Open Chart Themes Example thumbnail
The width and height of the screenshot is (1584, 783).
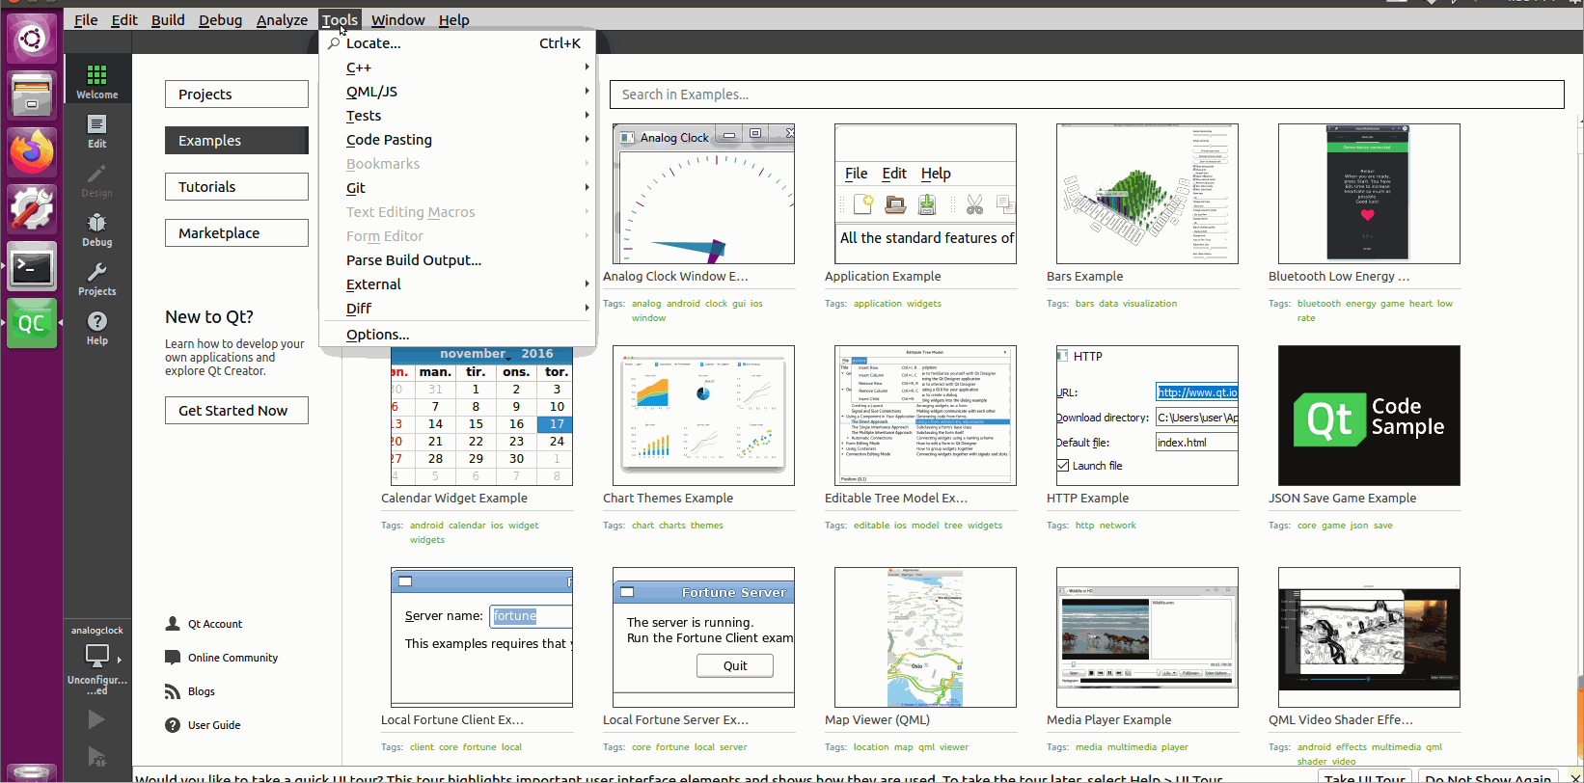pos(703,416)
